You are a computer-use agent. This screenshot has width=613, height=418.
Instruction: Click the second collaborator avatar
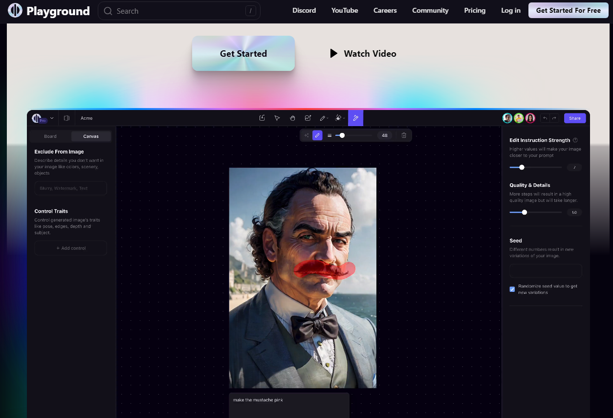coord(519,118)
